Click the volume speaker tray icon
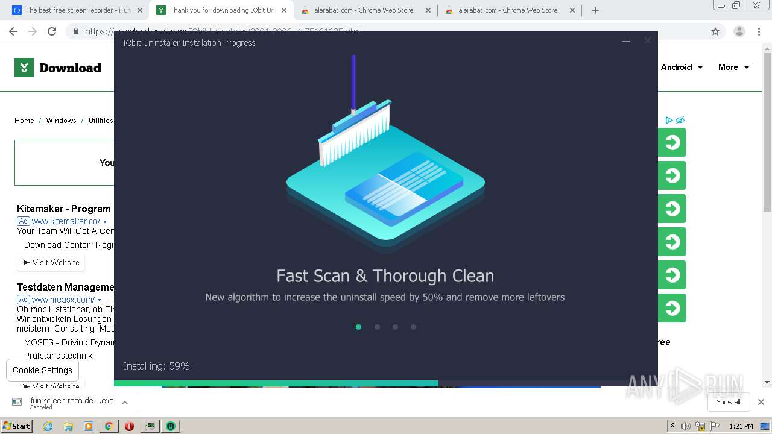The height and width of the screenshot is (434, 772). 686,426
